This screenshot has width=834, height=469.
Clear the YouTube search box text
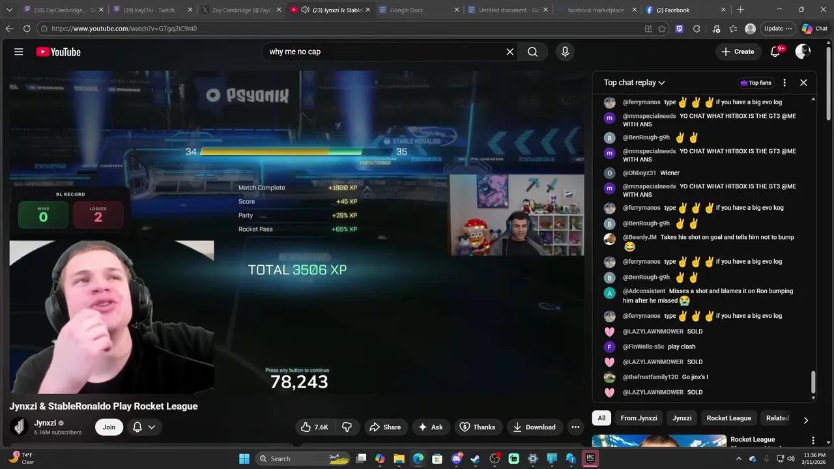tap(510, 52)
